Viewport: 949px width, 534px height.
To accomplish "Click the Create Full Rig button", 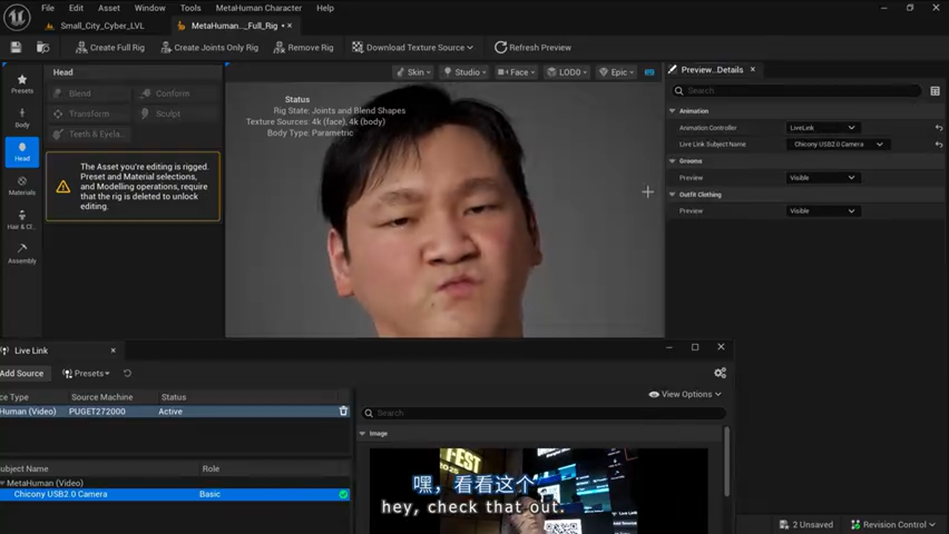I will (x=109, y=47).
